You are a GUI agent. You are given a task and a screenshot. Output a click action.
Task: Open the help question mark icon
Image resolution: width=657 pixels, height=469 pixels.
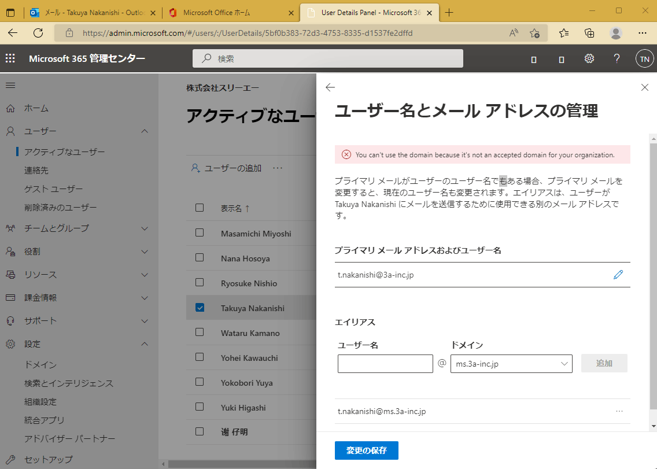(x=617, y=58)
